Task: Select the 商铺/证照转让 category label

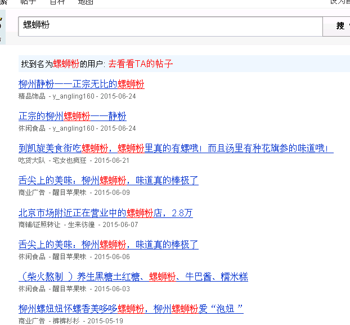Action: coord(39,225)
